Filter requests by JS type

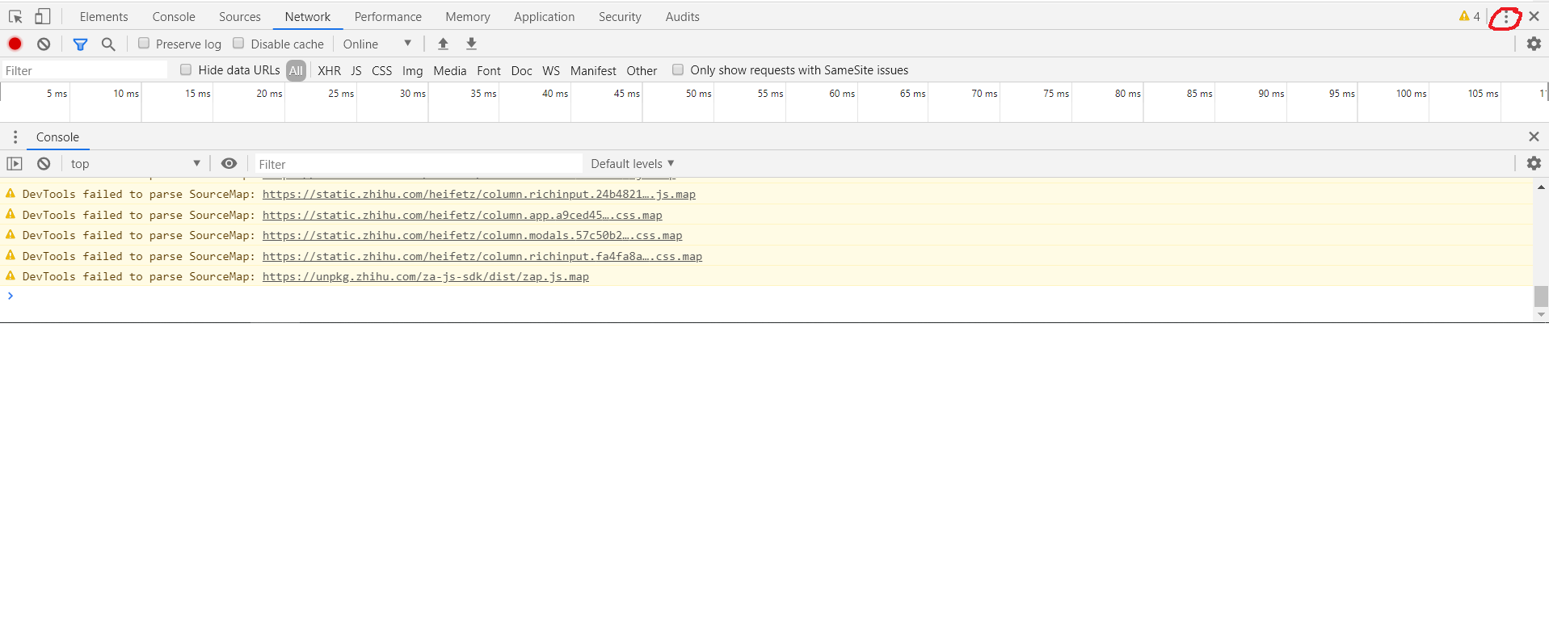coord(356,70)
